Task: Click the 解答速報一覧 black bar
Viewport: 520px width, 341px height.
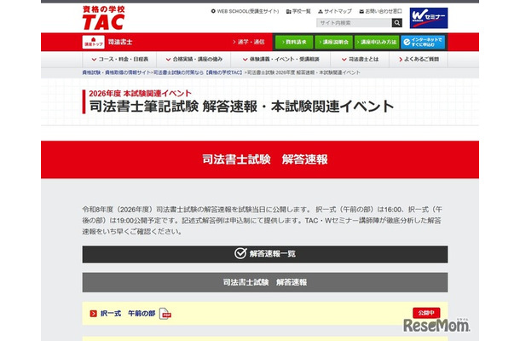Action: click(265, 254)
